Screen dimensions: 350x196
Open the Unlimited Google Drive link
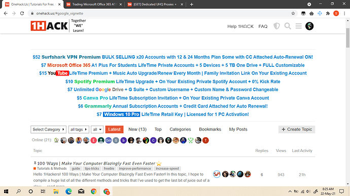[x=173, y=90]
